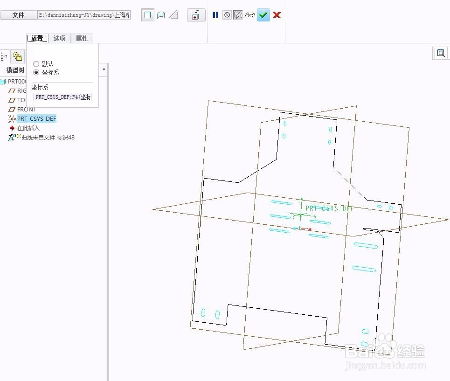
Task: Click the glasses verify preview icon
Action: pos(250,15)
